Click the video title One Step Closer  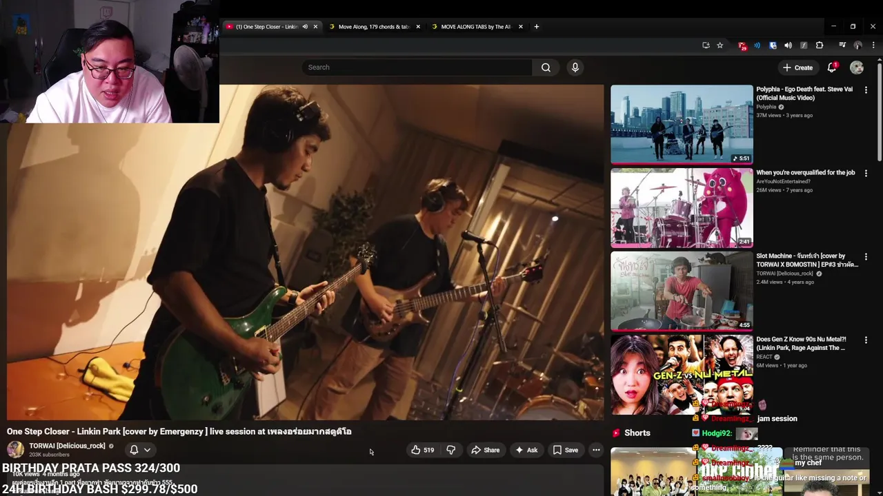(179, 431)
